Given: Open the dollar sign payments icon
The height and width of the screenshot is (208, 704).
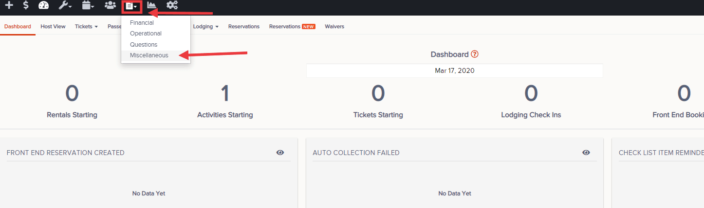Looking at the screenshot, I should click(26, 6).
